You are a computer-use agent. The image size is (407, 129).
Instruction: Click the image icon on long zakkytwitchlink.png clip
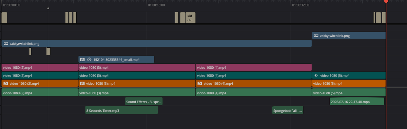[6, 44]
